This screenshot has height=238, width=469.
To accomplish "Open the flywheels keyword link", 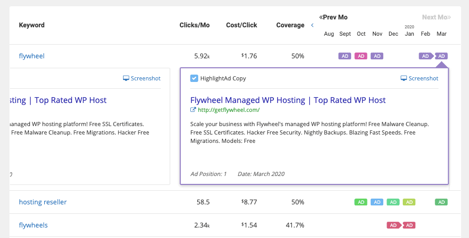I will click(x=33, y=225).
